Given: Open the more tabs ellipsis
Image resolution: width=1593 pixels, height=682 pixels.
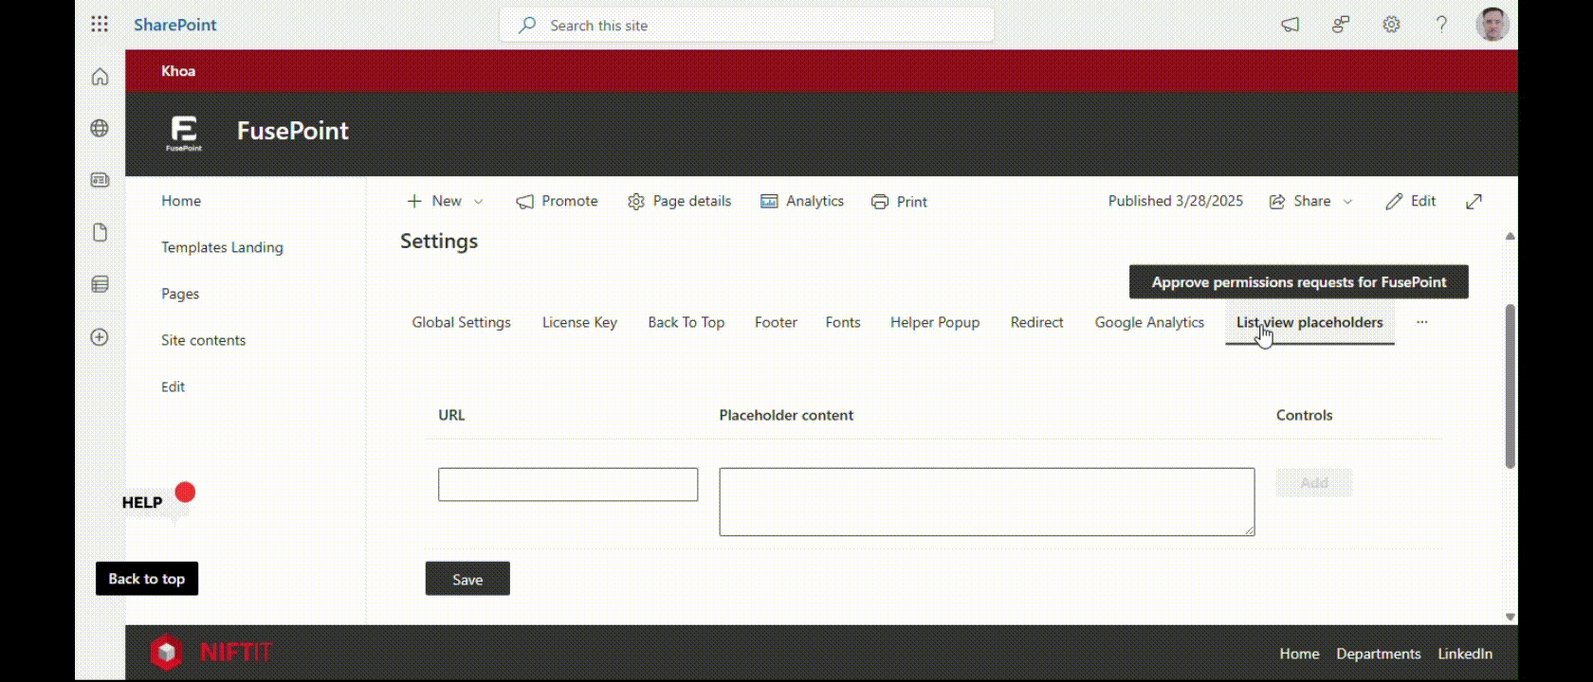Looking at the screenshot, I should coord(1421,322).
